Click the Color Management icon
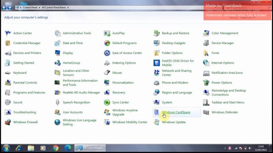The height and width of the screenshot is (153, 273). pos(206,33)
